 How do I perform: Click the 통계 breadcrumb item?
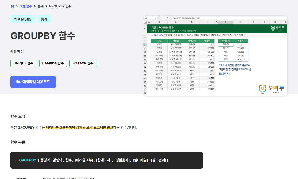[x=40, y=6]
